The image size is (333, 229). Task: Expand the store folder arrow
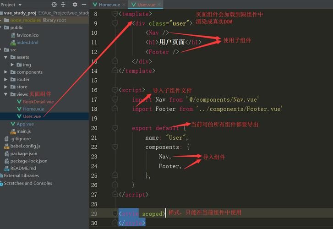(6, 87)
